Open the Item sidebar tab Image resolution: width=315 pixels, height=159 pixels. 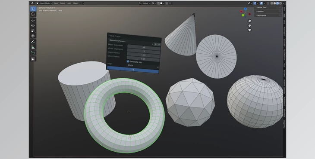click(x=284, y=9)
